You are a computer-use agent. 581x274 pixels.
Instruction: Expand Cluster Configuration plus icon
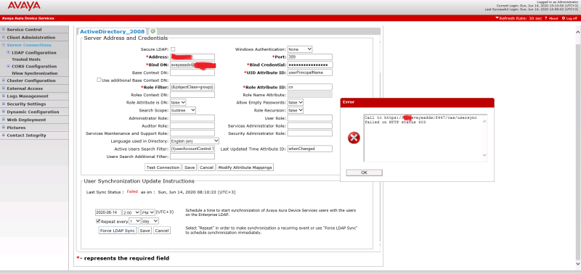4,80
